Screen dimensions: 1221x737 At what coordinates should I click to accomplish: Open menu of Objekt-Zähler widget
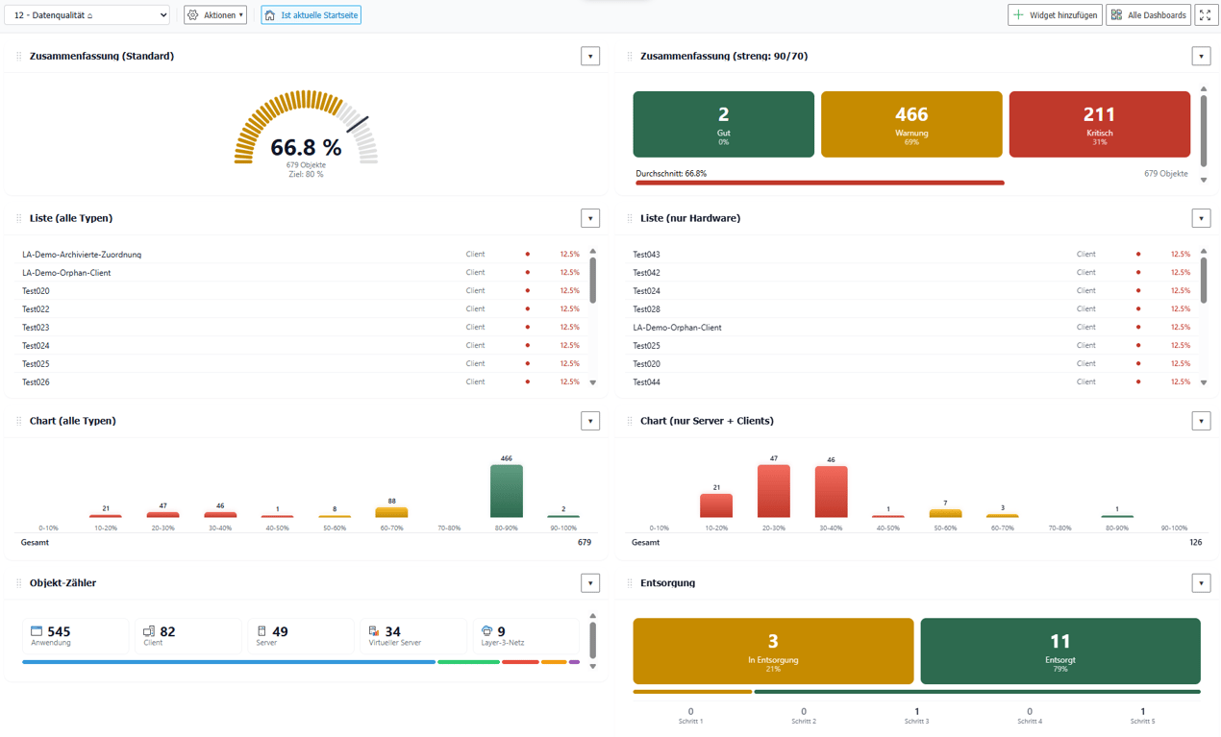[x=590, y=583]
